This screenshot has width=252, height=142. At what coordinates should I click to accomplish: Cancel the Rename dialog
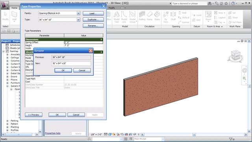pos(82,70)
